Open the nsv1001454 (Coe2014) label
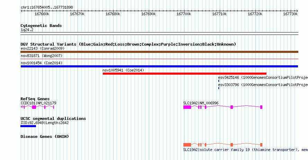308x160 pixels. point(42,63)
